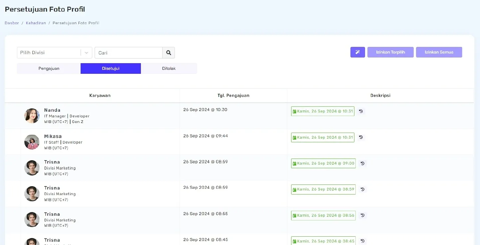Click the name Mikasa
The height and width of the screenshot is (245, 480).
point(53,136)
